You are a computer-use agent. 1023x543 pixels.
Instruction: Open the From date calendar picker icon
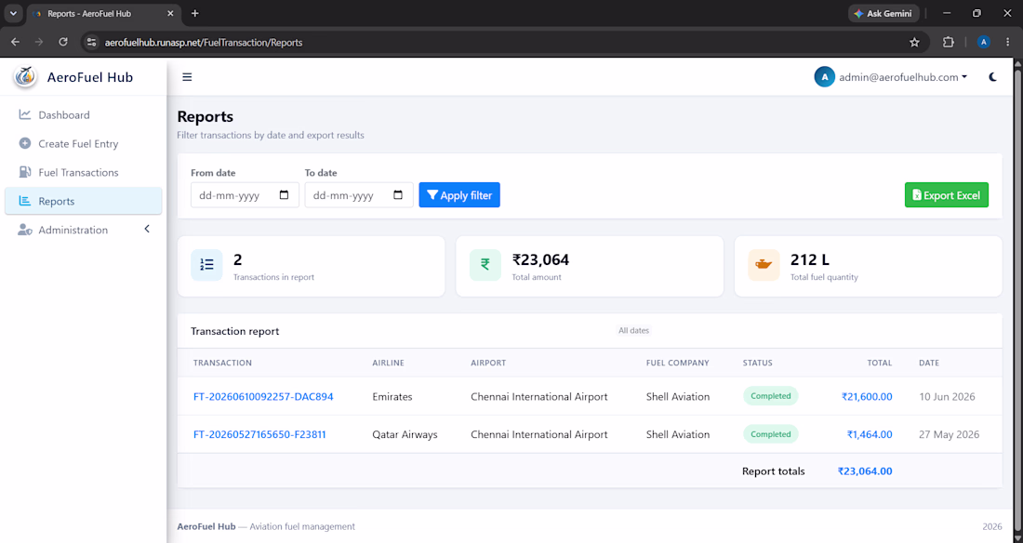click(284, 195)
